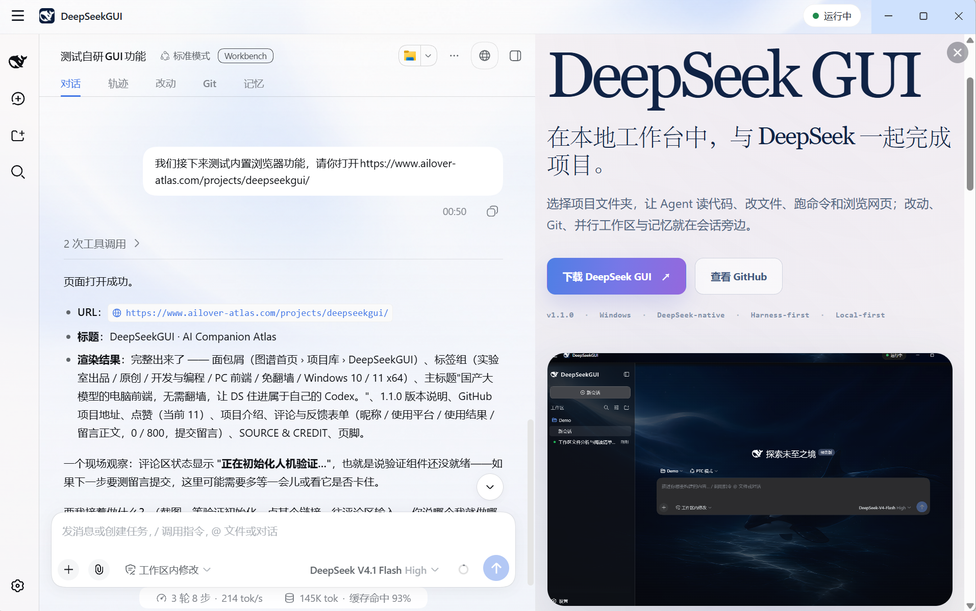
Task: Click the scroll-down arrow on preview scrollbar
Action: click(970, 605)
